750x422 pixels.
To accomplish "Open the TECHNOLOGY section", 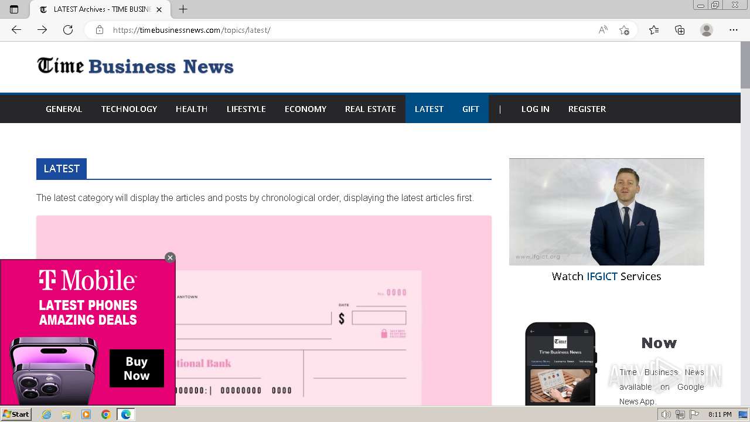I will coord(129,109).
